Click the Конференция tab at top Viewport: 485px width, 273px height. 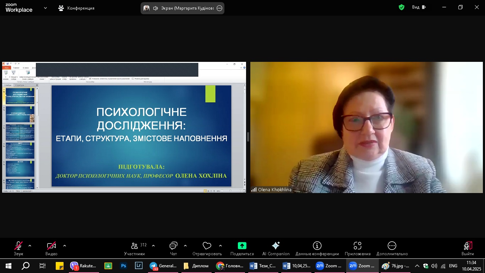76,8
